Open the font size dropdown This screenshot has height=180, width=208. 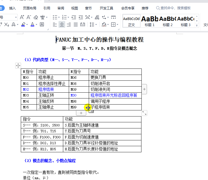tap(16, 17)
